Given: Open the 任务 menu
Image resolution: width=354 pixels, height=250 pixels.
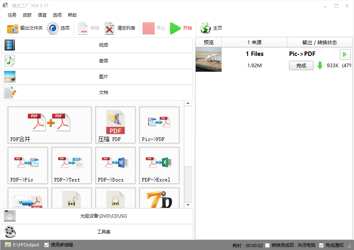Looking at the screenshot, I should pyautogui.click(x=12, y=15).
